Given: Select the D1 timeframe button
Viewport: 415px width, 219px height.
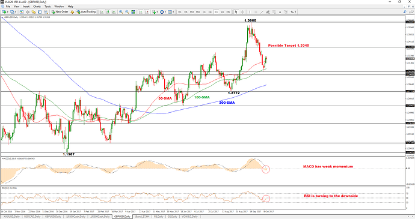Looking at the screenshot, I should tap(217, 12).
